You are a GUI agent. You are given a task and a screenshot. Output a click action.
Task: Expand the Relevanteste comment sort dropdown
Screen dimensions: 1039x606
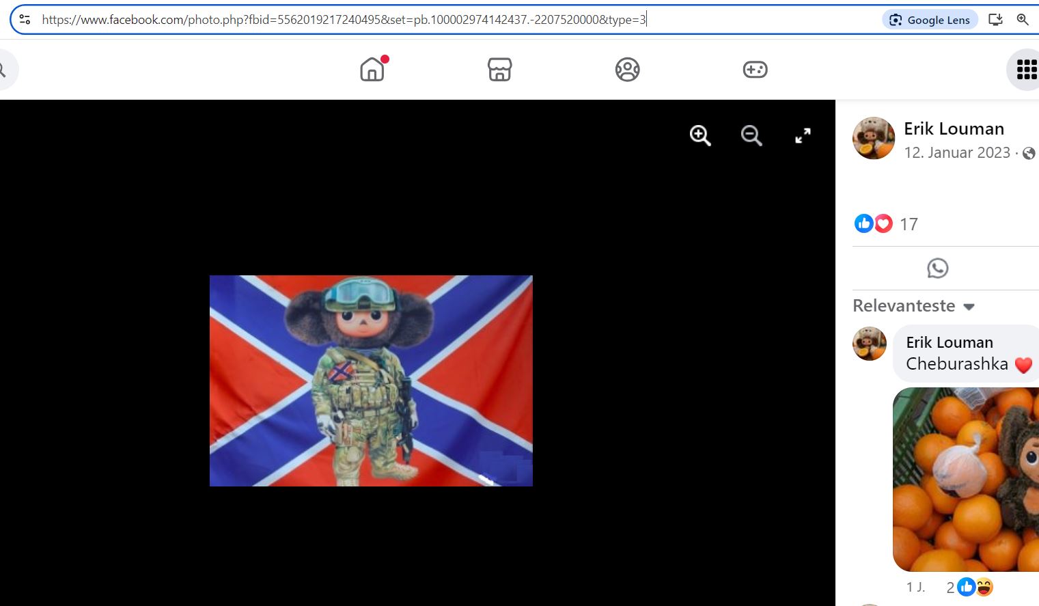coord(914,306)
